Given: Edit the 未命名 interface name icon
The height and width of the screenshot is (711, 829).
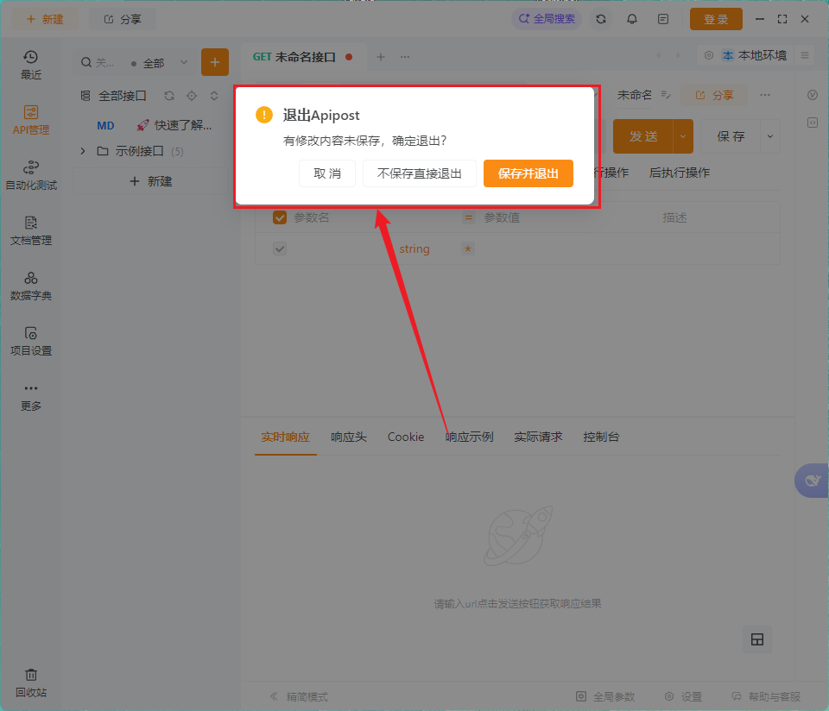Looking at the screenshot, I should point(666,95).
